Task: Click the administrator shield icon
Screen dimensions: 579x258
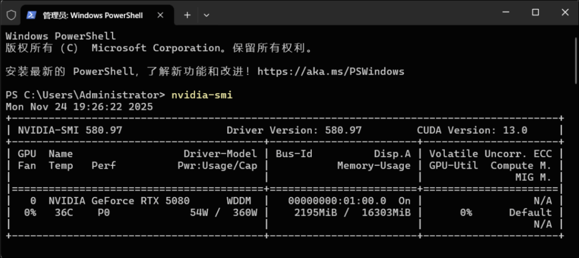Action: tap(11, 15)
